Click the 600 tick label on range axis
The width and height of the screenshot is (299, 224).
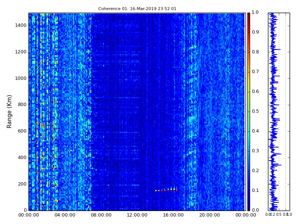pos(22,131)
